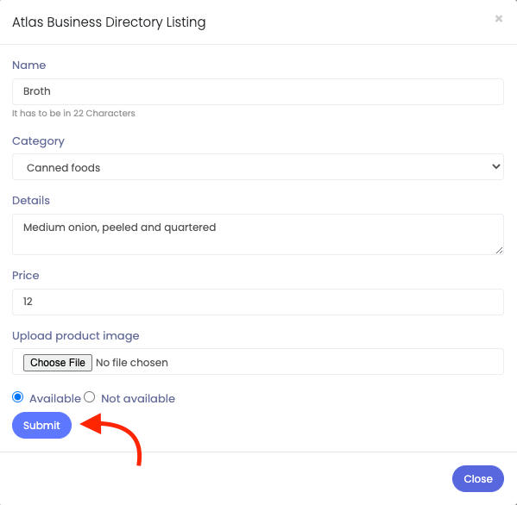Click the 'Not available' label text
Viewport: 517px width, 505px height.
coord(138,399)
